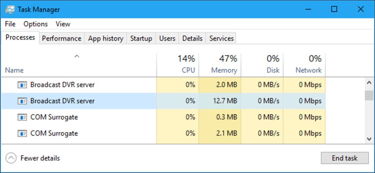Open the Options menu
Image resolution: width=375 pixels, height=173 pixels.
tap(36, 24)
